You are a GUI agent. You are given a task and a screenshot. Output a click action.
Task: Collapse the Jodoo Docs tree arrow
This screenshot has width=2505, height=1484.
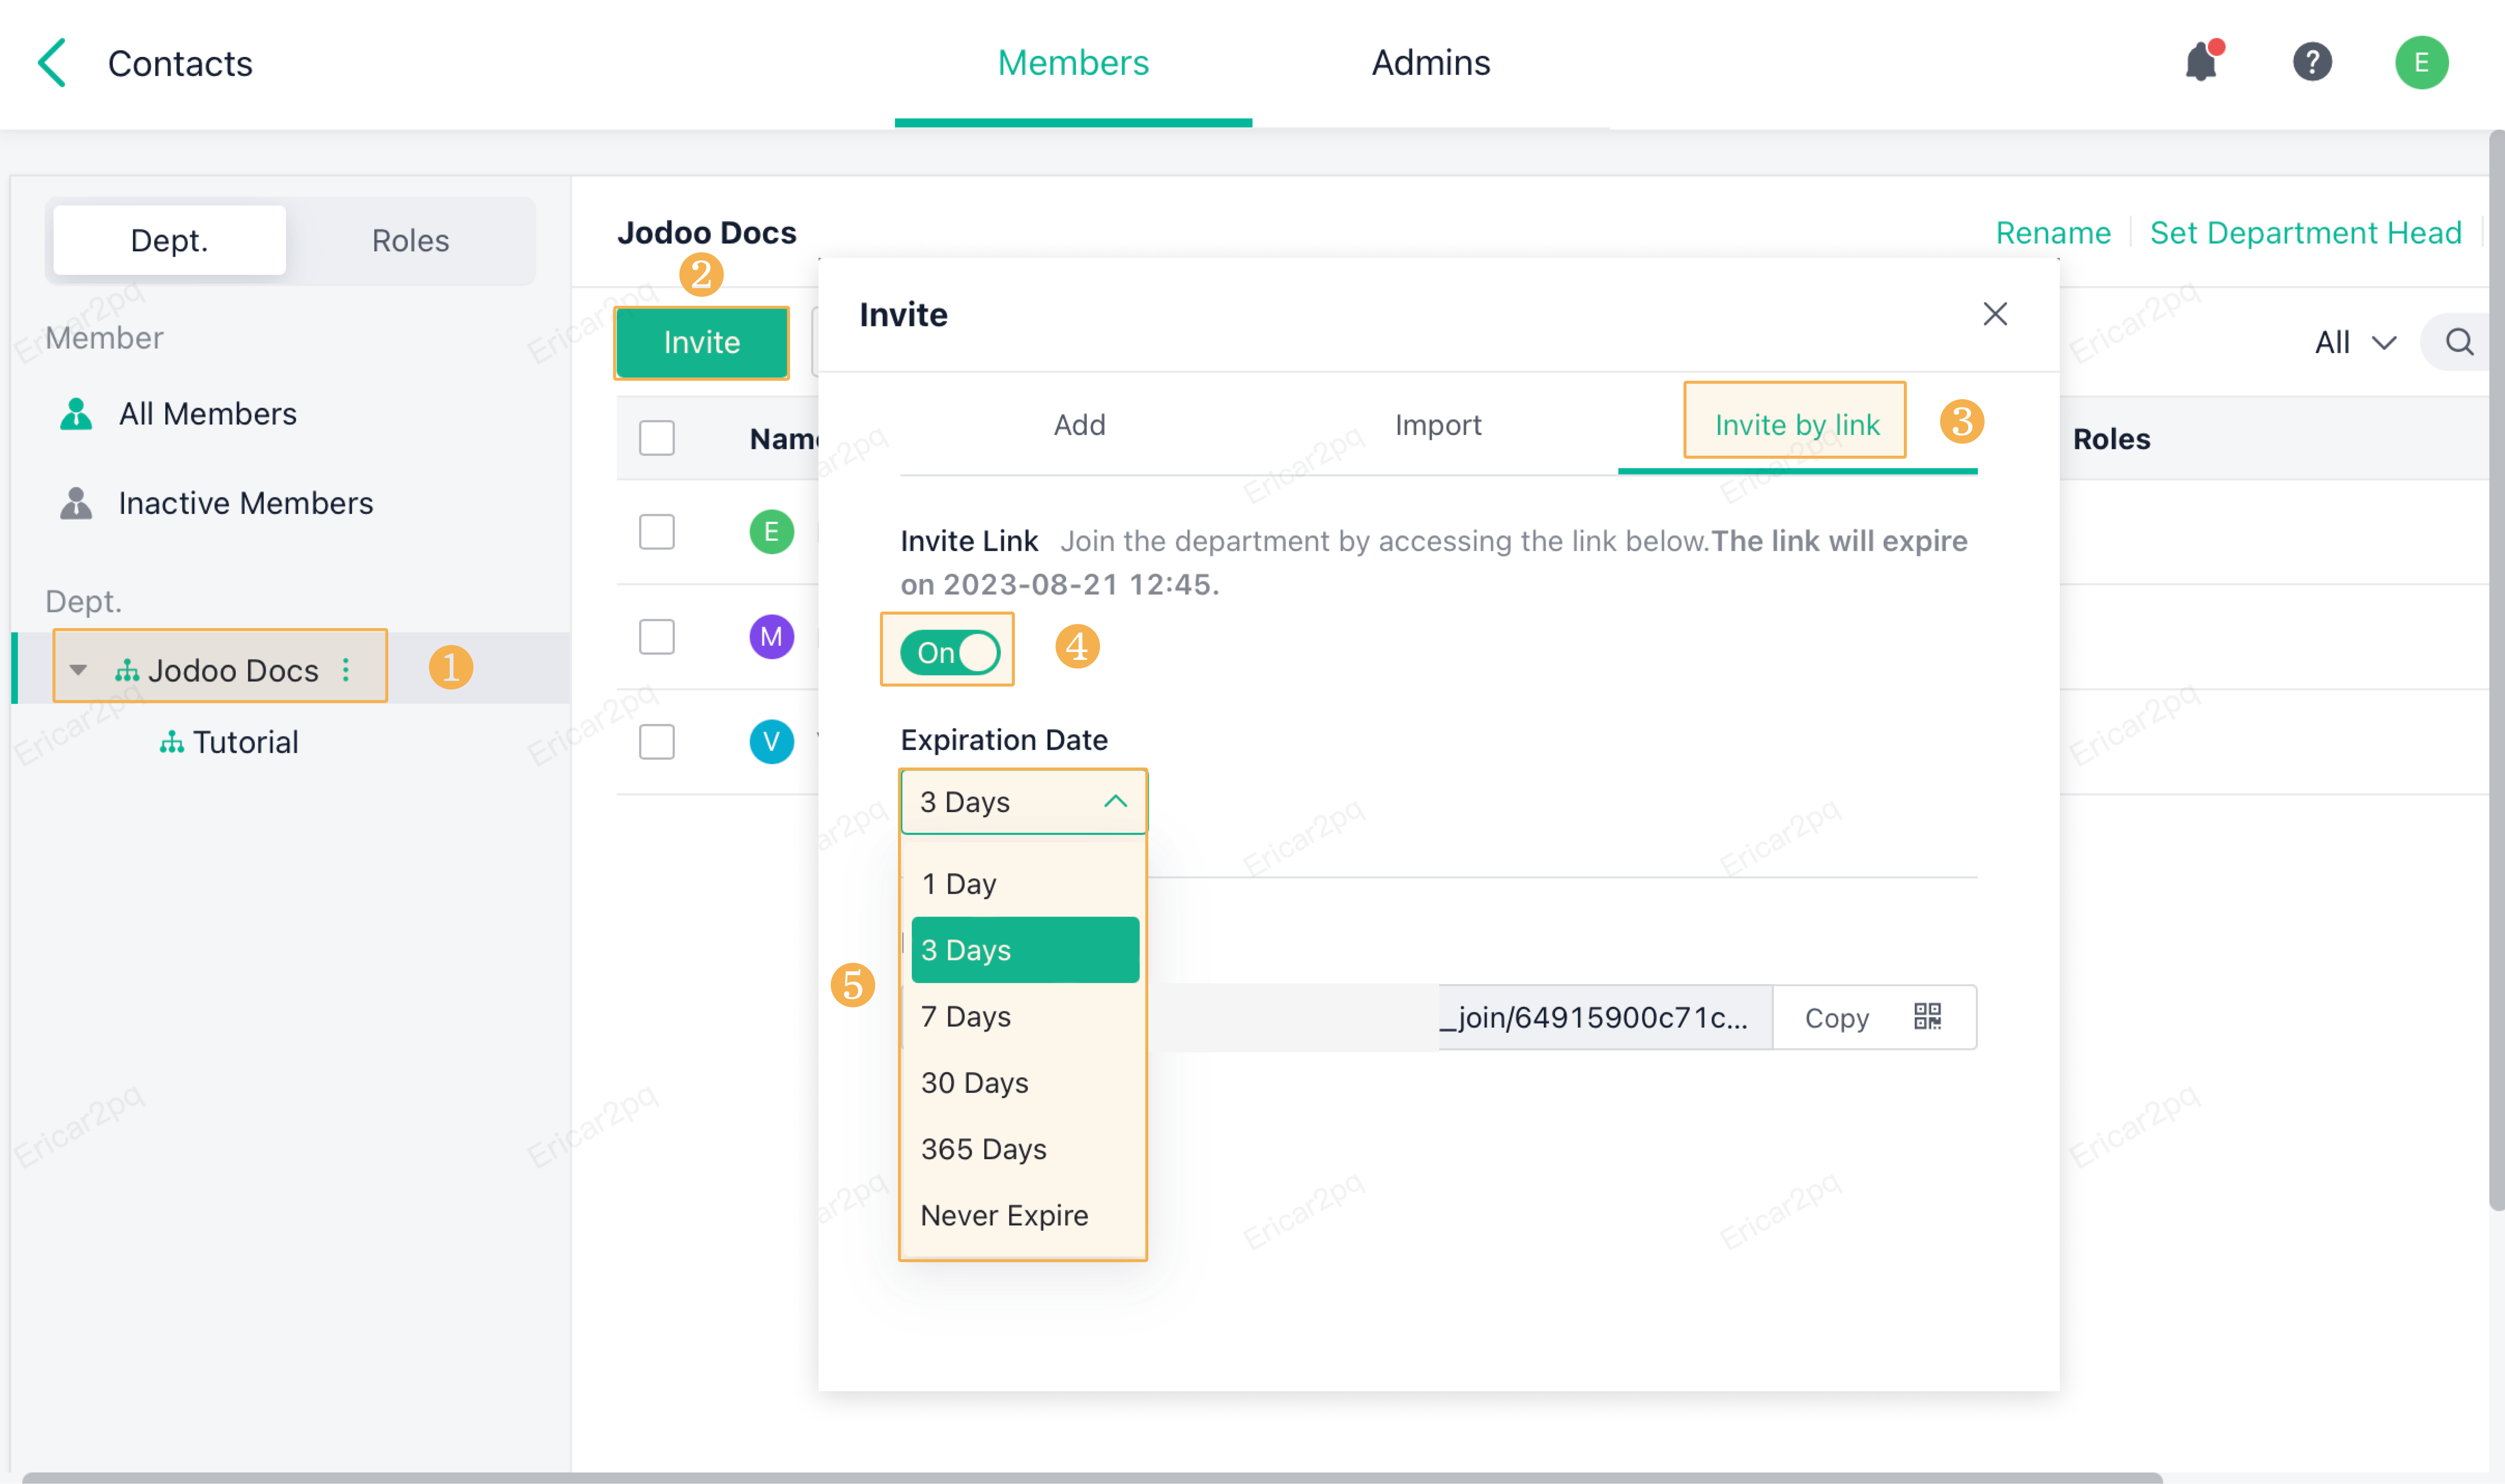pos(78,670)
